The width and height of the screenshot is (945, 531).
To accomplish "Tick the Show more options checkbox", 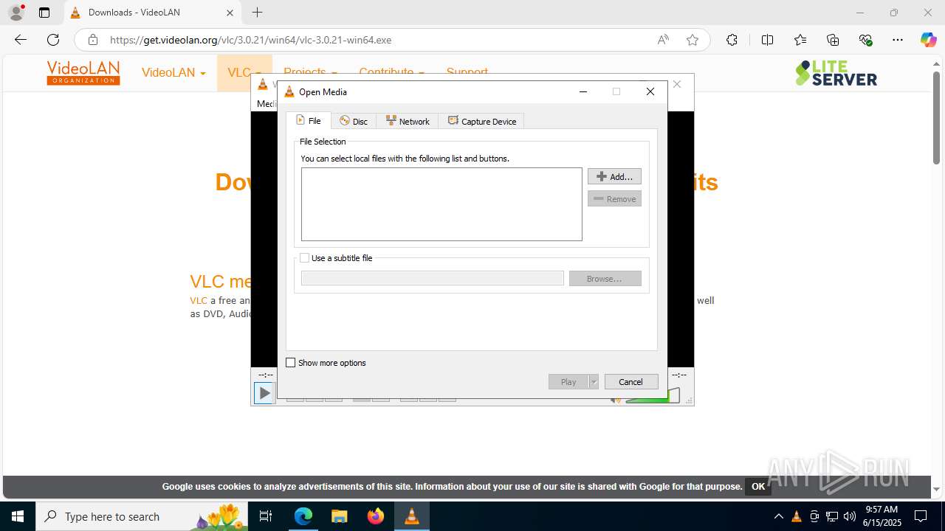I will point(291,363).
